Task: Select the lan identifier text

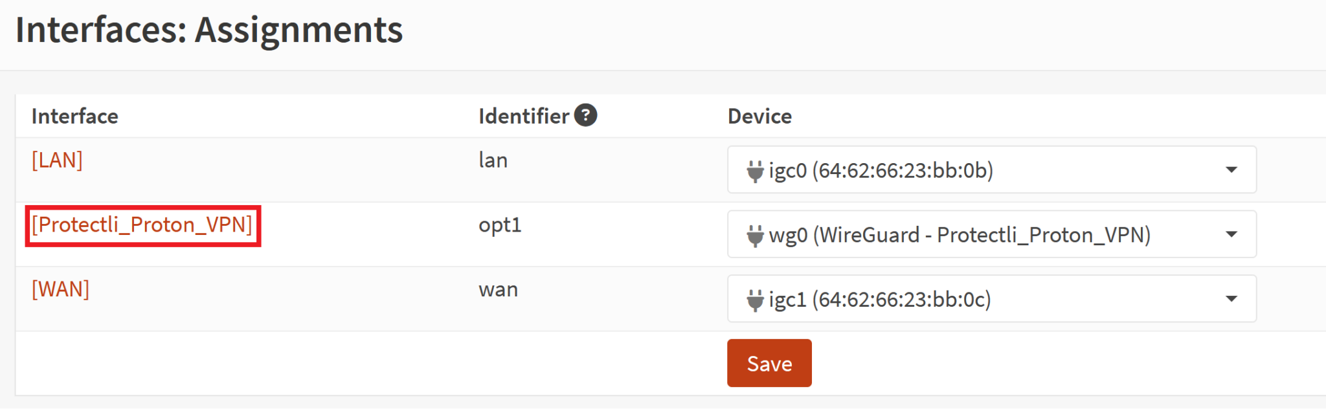Action: [x=492, y=160]
